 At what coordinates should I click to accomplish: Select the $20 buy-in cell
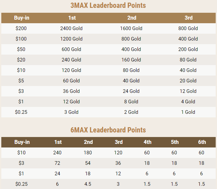tap(21, 60)
